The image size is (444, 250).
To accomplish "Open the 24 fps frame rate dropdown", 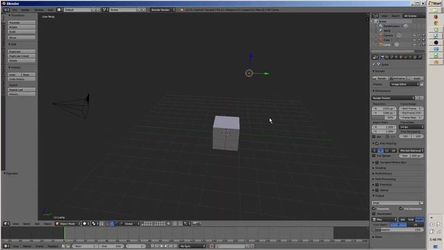I will click(x=411, y=127).
